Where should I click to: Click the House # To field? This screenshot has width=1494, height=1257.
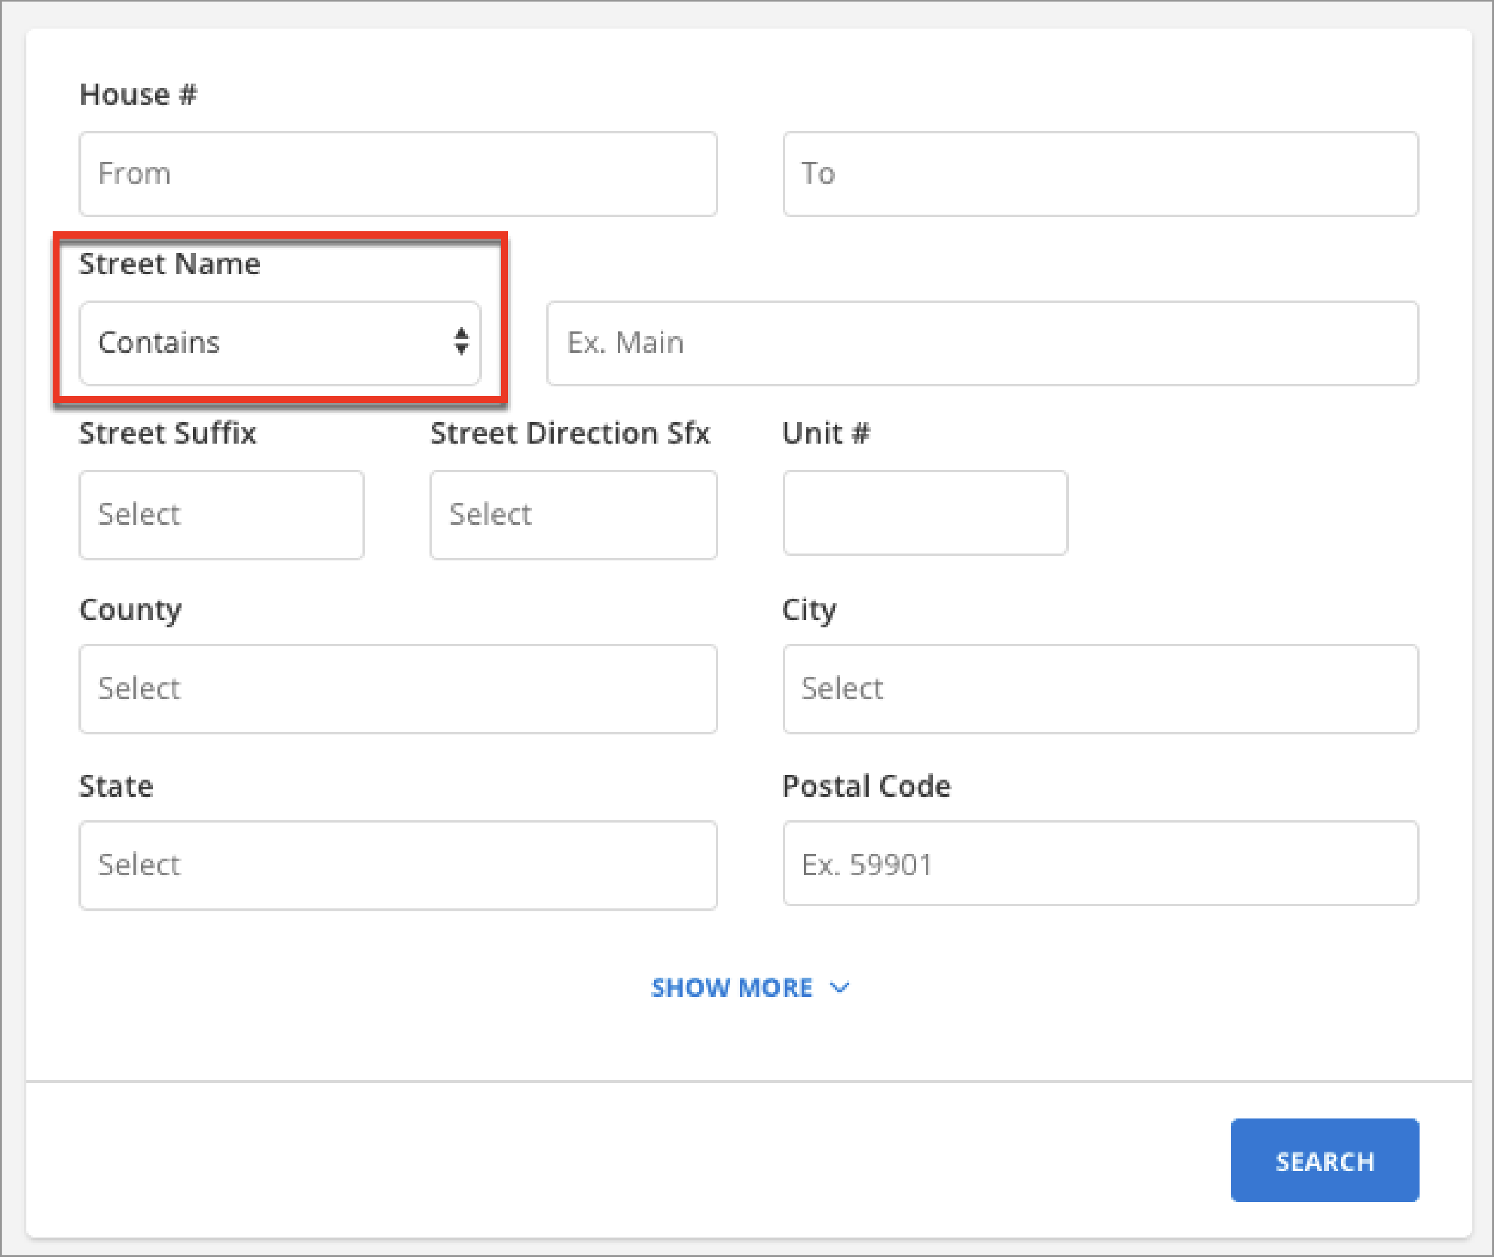click(x=1100, y=174)
